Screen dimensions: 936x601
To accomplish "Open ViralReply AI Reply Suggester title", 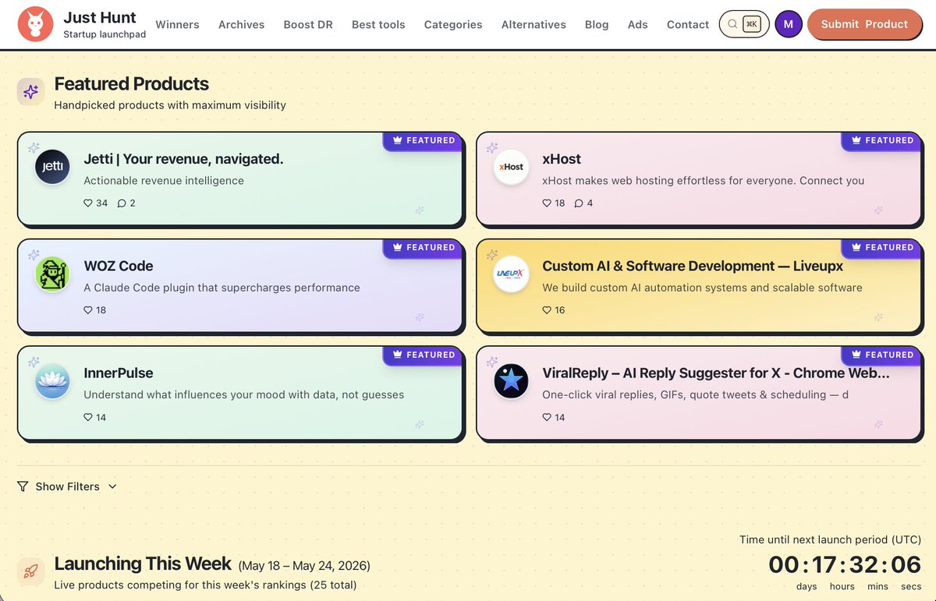I will coord(716,373).
